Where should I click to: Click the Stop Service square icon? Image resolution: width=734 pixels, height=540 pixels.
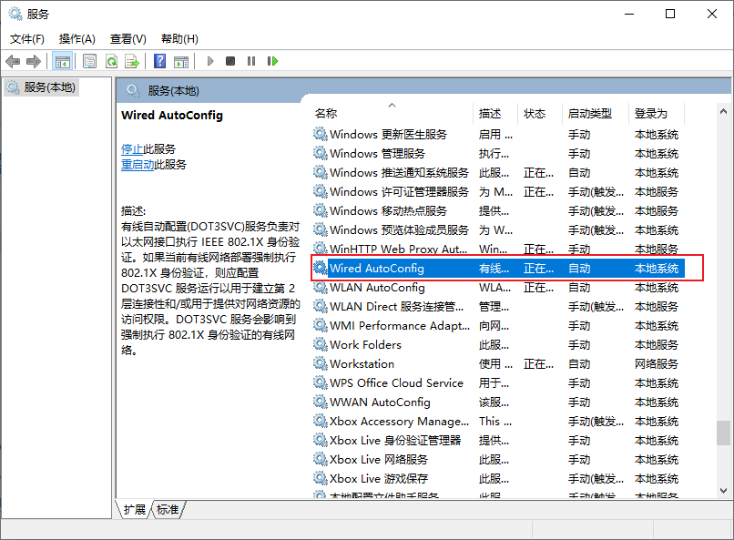coord(230,61)
